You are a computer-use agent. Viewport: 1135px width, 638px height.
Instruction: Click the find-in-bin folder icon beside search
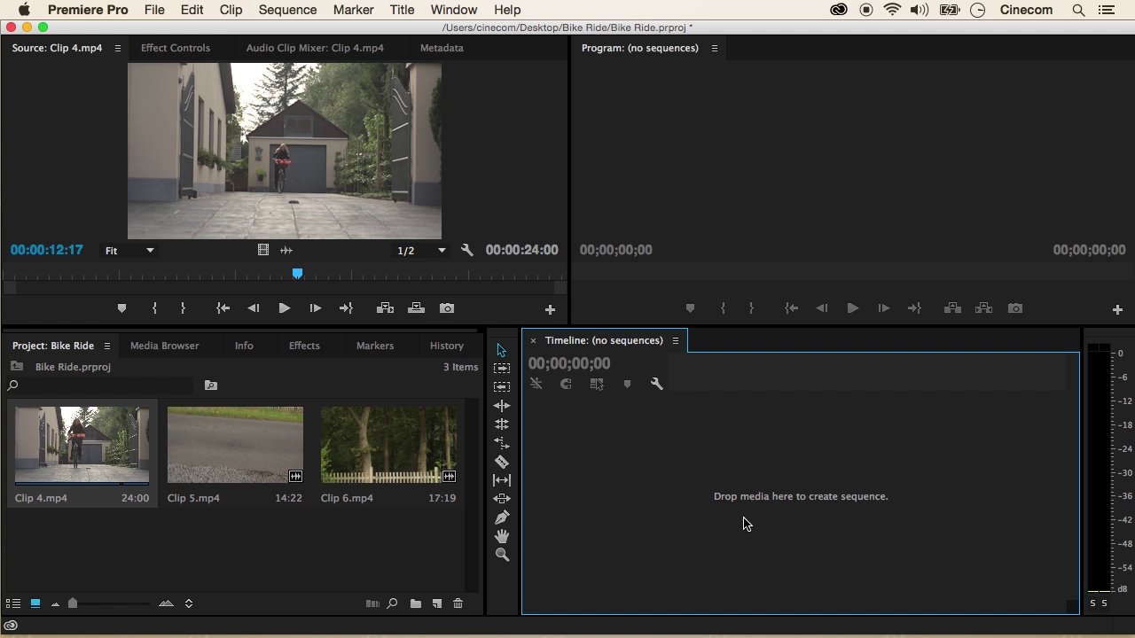[x=211, y=385]
